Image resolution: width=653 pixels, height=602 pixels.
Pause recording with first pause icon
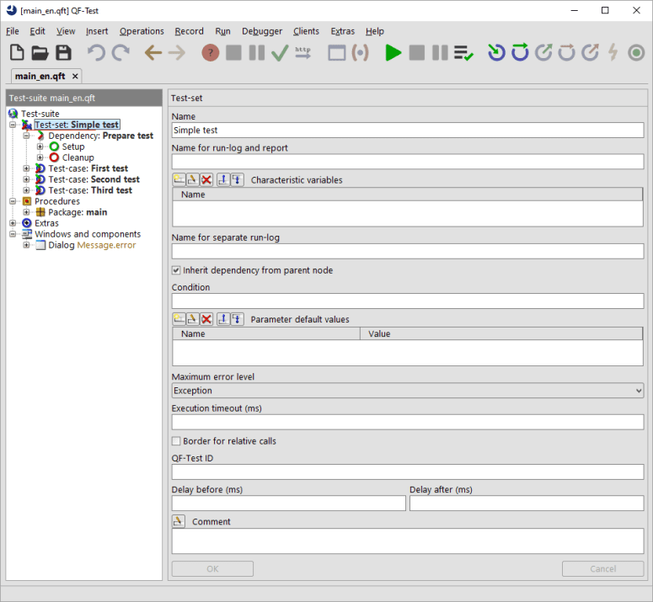pyautogui.click(x=256, y=53)
